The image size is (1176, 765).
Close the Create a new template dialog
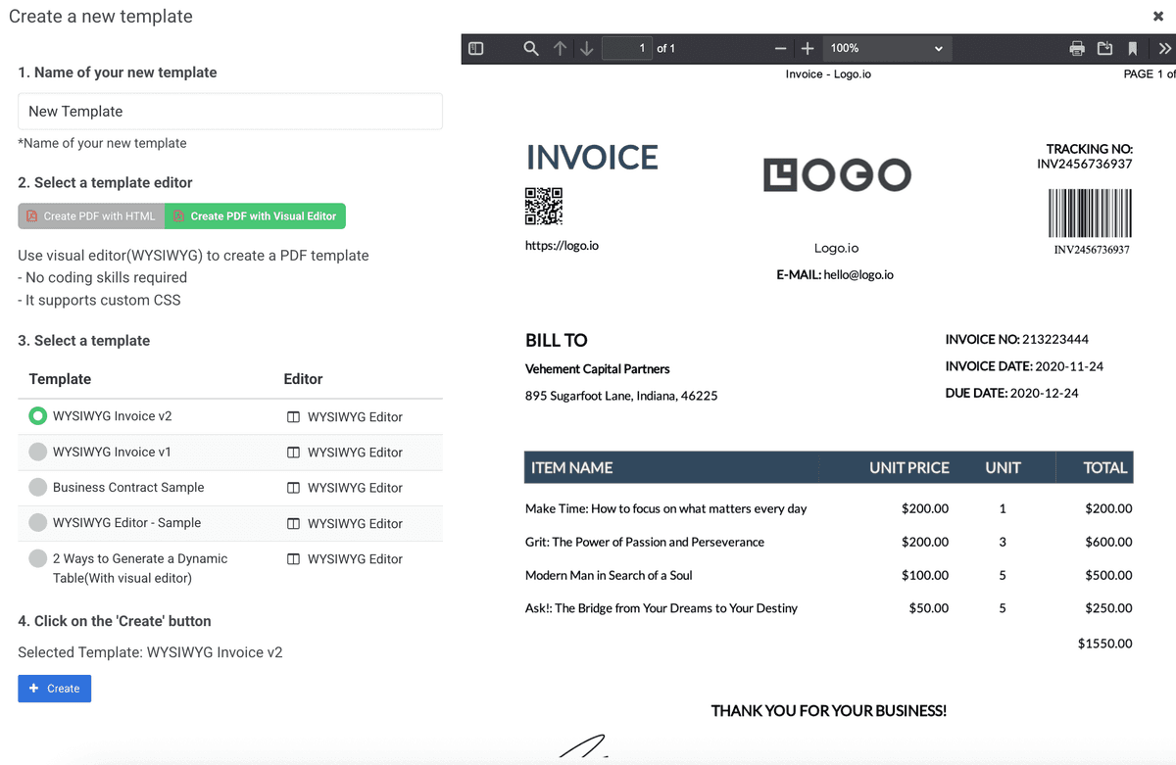(1158, 16)
